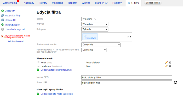Click the stack icon next to Wszystkie filtry
183x106 pixels.
(2, 15)
